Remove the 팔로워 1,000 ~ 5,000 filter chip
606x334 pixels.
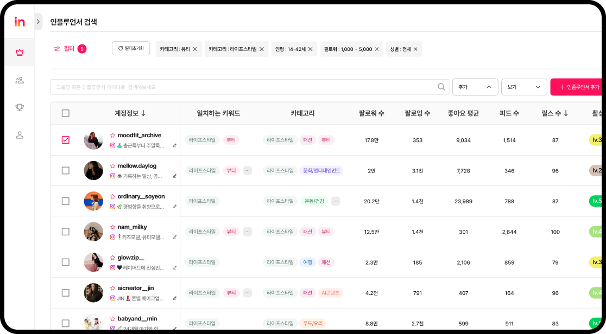pyautogui.click(x=377, y=49)
